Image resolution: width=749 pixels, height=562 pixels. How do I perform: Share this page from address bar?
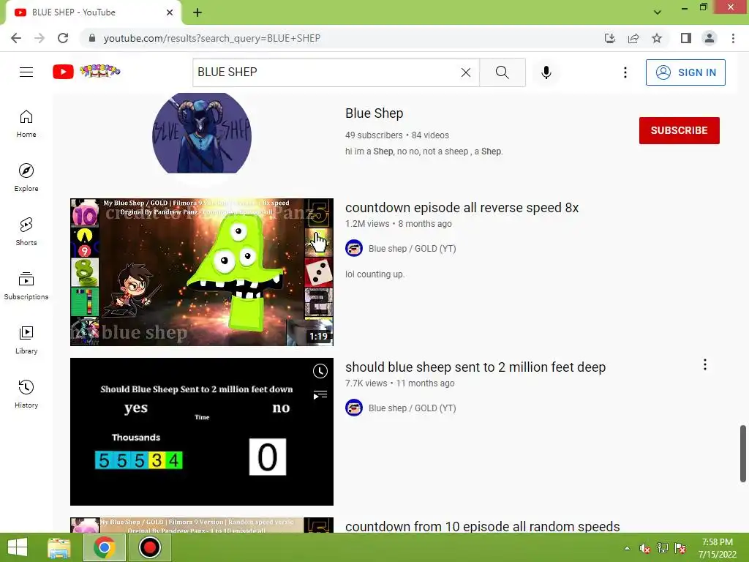[x=633, y=38]
